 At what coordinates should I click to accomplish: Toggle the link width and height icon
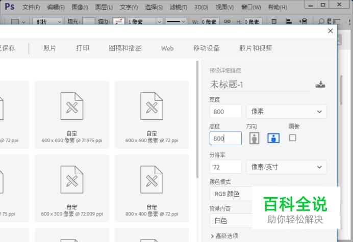tap(227, 21)
